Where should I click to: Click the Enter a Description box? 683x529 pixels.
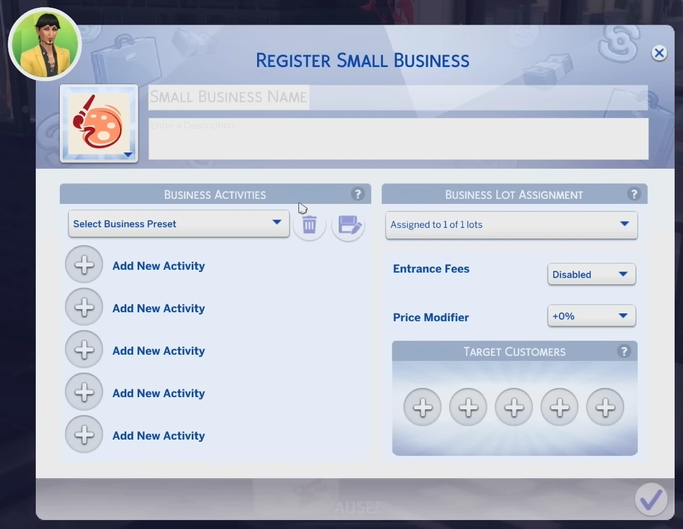pos(398,139)
